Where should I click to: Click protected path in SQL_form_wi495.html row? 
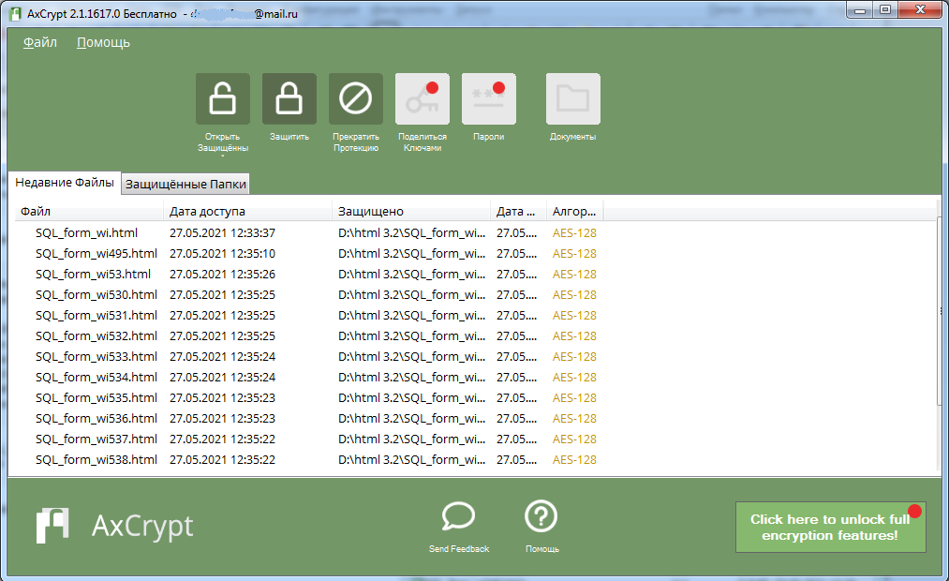tap(411, 254)
